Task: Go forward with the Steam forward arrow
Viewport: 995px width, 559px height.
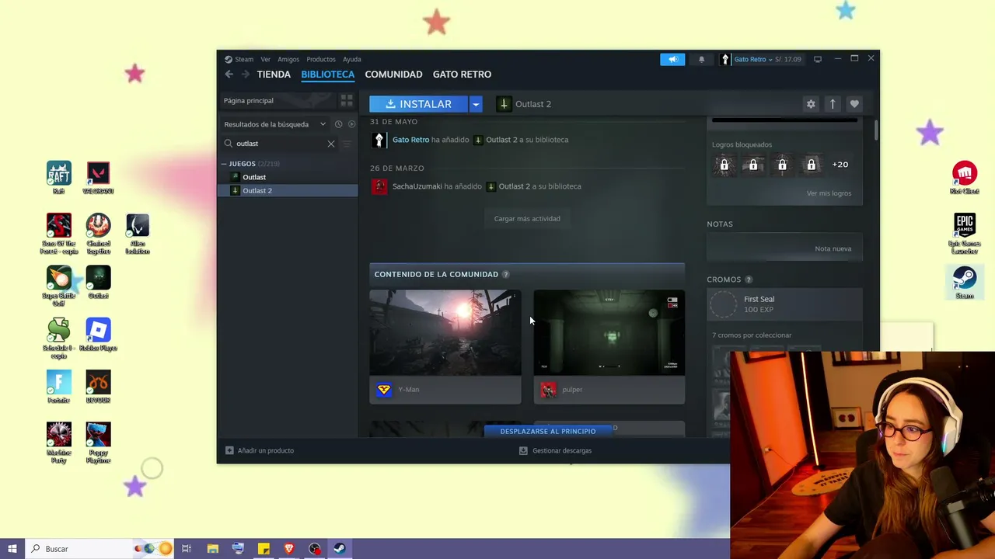Action: coord(245,75)
